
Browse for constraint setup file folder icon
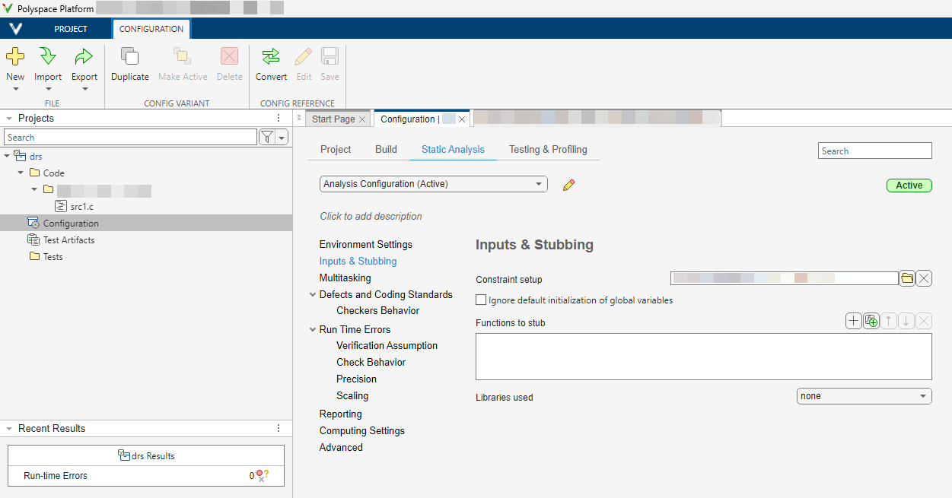[x=906, y=278]
